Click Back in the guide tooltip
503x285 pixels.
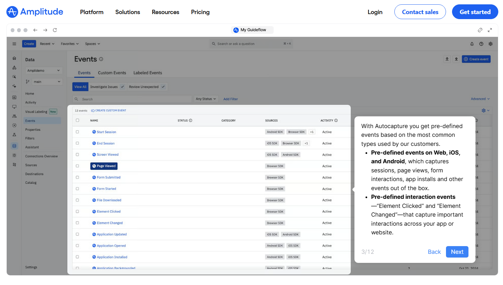434,252
